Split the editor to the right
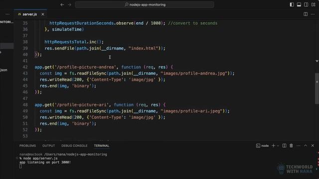The height and width of the screenshot is (179, 319). (306, 14)
